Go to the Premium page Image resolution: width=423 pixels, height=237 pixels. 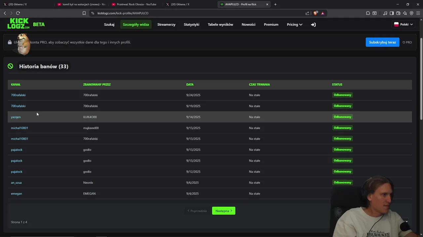(271, 24)
